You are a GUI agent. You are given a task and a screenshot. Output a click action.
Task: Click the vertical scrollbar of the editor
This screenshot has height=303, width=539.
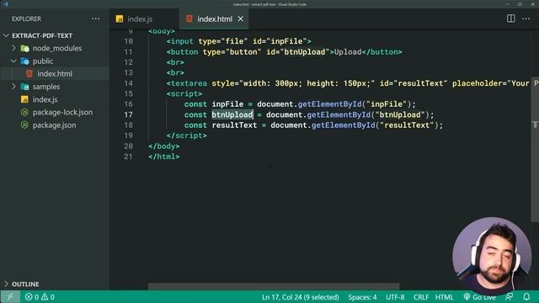point(535,150)
